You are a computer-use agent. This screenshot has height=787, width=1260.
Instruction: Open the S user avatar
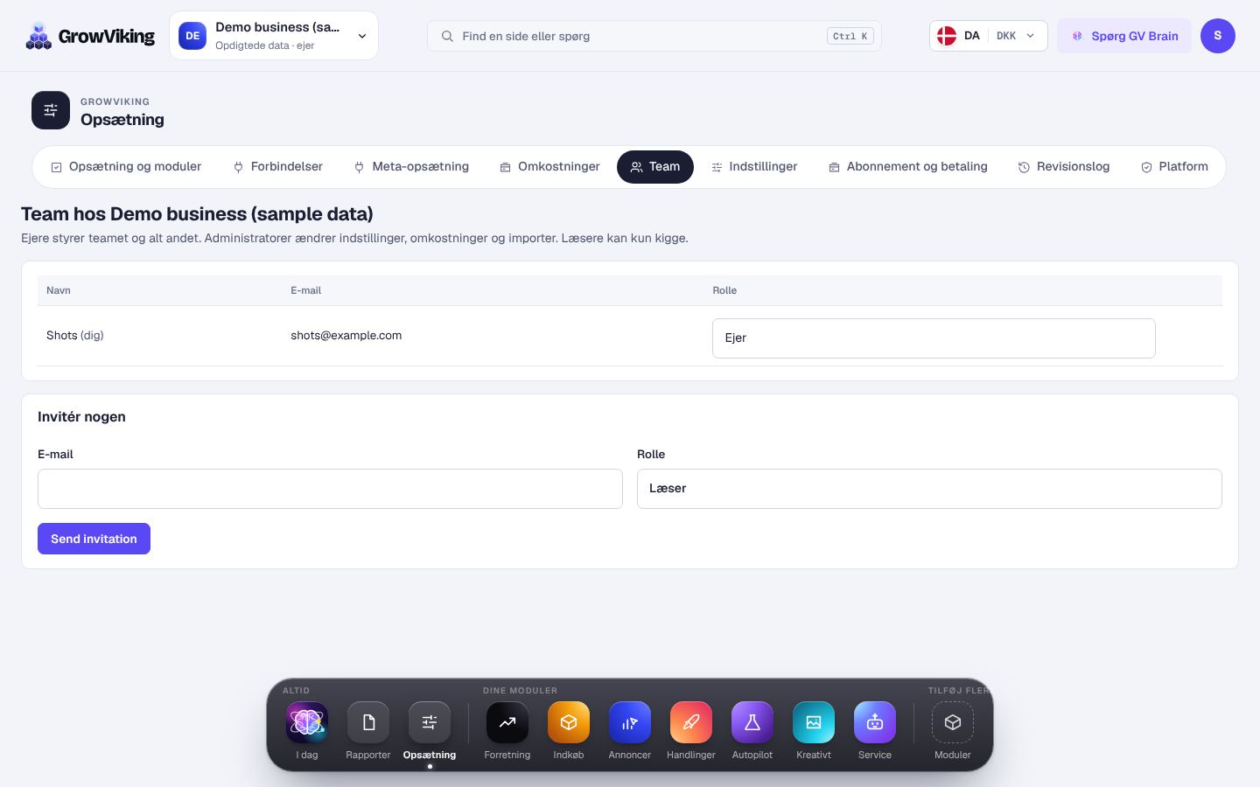tap(1218, 36)
